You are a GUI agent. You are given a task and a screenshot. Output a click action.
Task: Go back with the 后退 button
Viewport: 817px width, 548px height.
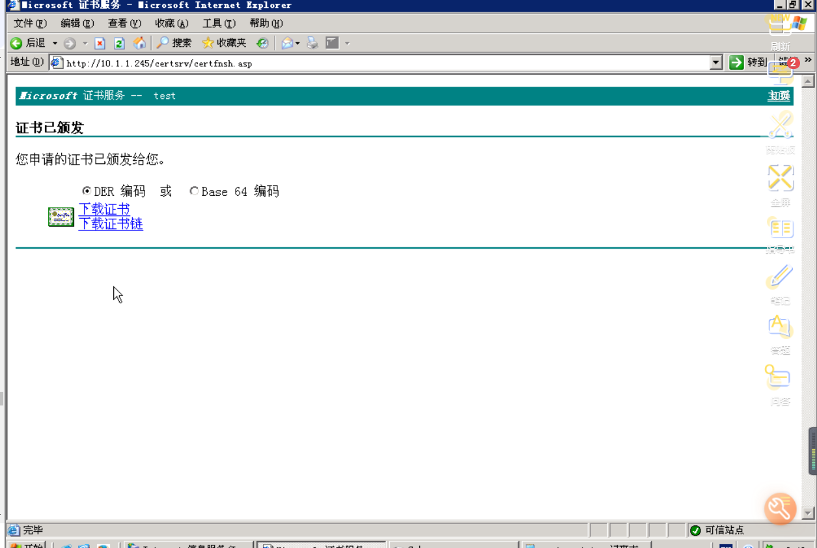pos(27,44)
